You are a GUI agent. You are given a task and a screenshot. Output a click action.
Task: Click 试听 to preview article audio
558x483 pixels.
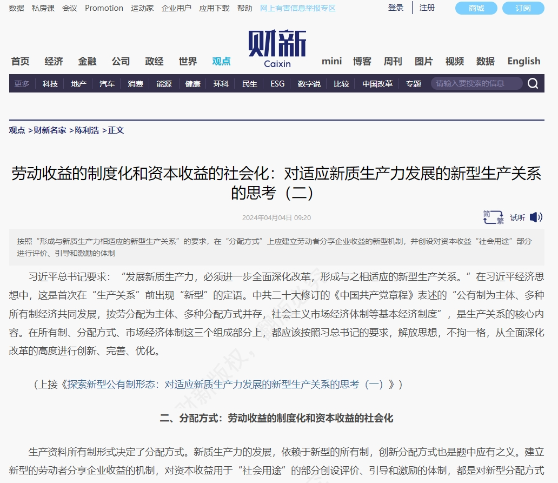pyautogui.click(x=517, y=217)
